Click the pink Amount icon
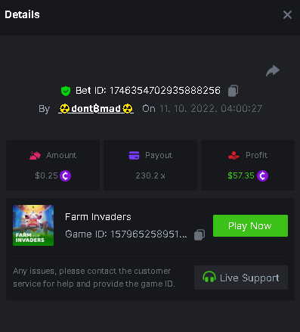The image size is (300, 332). coord(35,155)
